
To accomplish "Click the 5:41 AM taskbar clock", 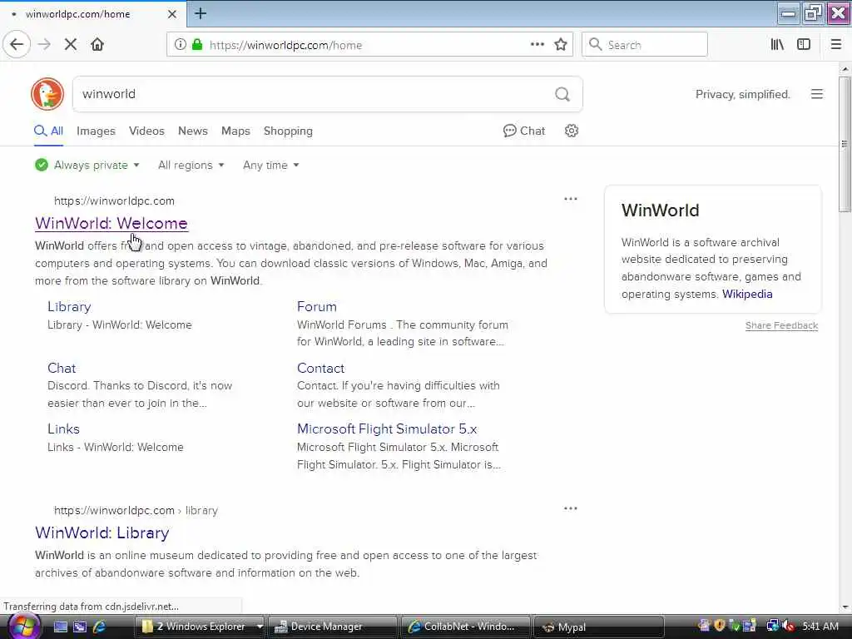I will (820, 626).
